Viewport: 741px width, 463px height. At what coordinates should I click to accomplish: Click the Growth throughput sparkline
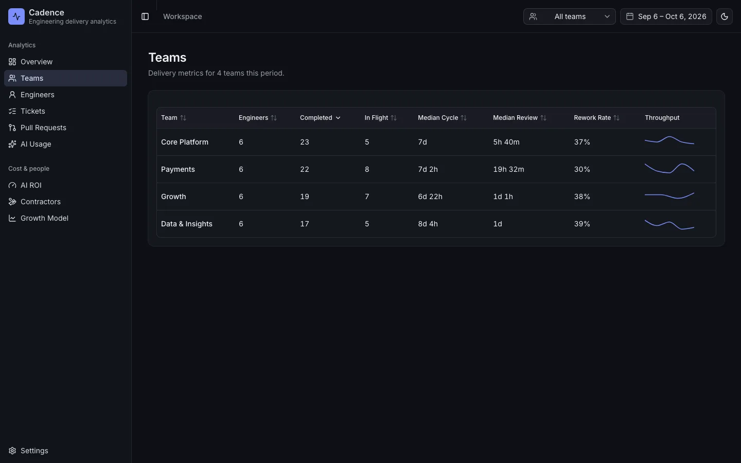(x=669, y=195)
